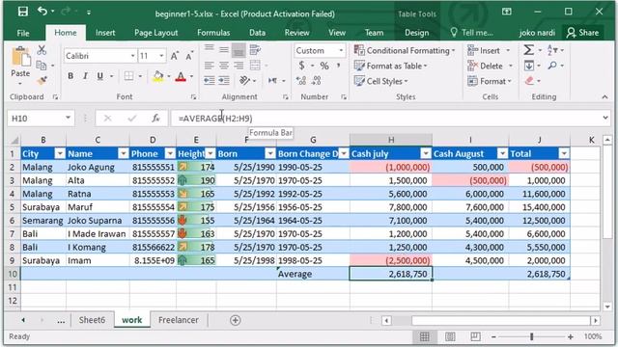Open the Phone column filter dropdown
Viewport: 618px width, 347px height.
pos(170,153)
